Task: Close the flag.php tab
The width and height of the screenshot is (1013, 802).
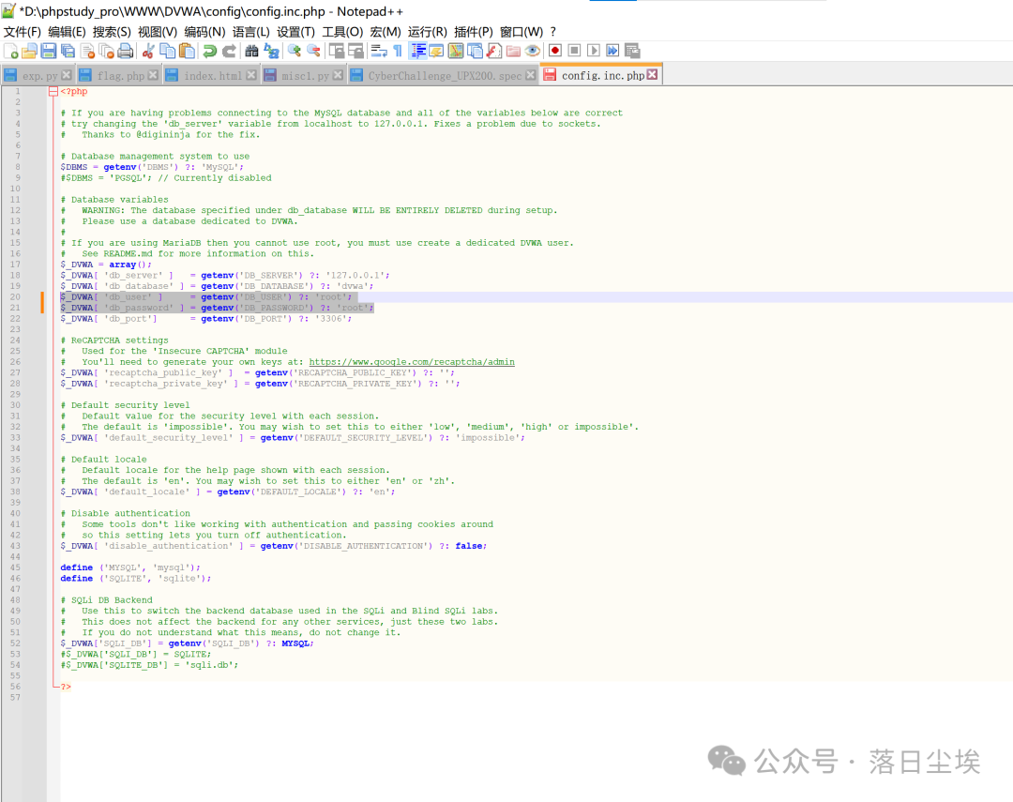Action: [x=153, y=75]
